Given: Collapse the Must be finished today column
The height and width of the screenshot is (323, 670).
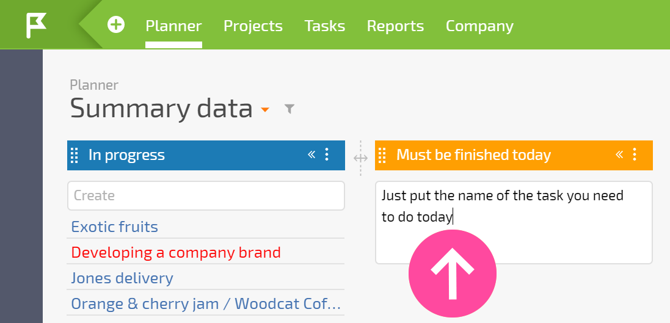Looking at the screenshot, I should [x=619, y=154].
